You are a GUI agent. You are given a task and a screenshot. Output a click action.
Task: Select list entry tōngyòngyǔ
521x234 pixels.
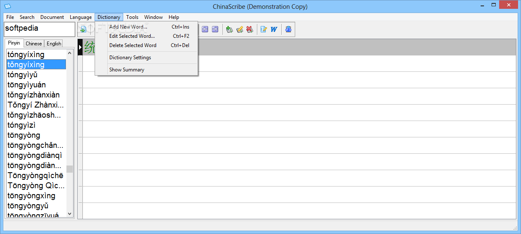coord(36,206)
